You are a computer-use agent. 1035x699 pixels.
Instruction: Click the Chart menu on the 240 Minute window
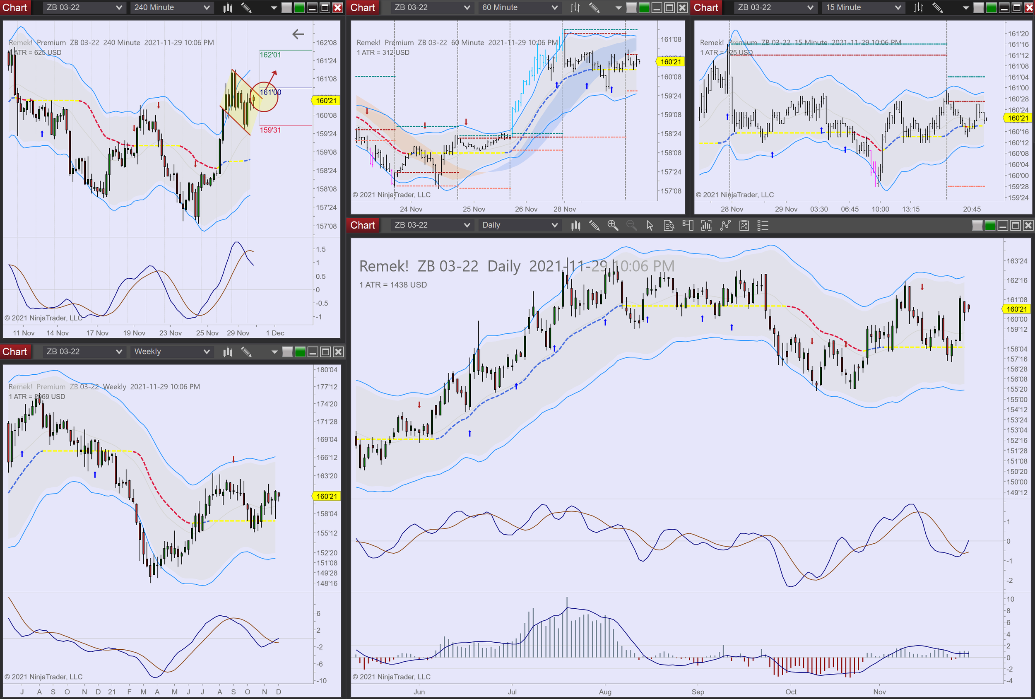click(x=15, y=7)
